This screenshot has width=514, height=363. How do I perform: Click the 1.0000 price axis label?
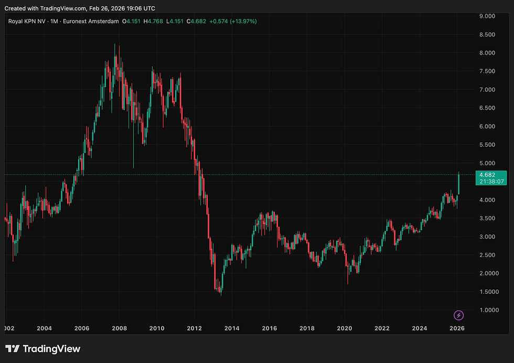point(489,310)
